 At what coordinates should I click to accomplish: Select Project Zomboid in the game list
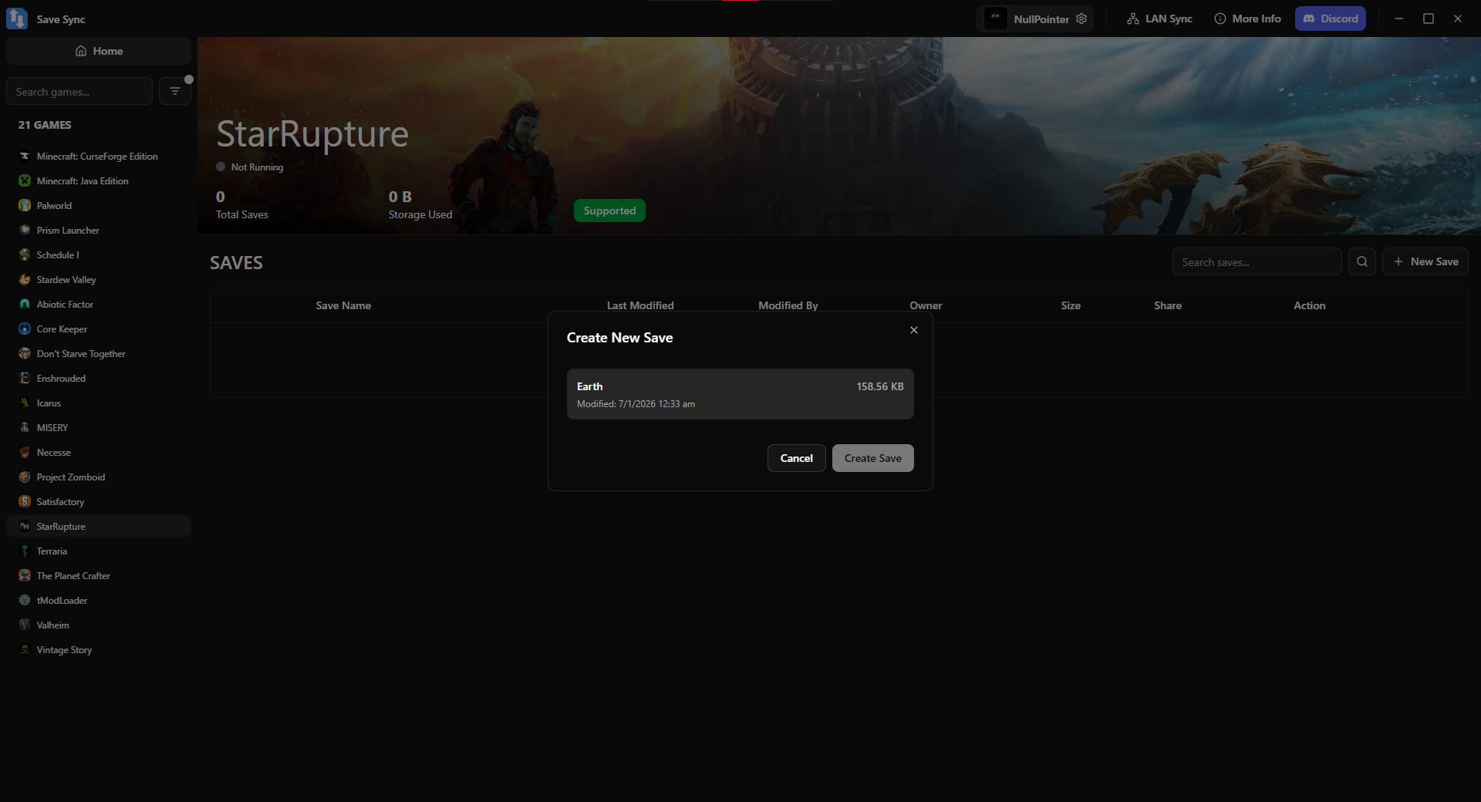pyautogui.click(x=99, y=477)
